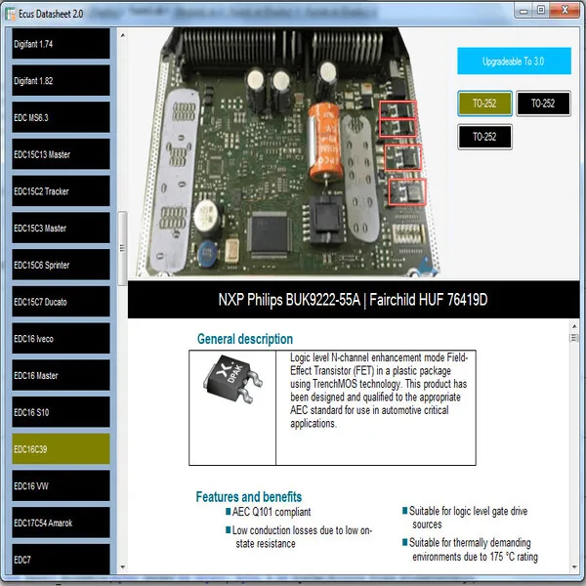
Task: Click the ECU list scrollbar down arrow
Action: (123, 566)
